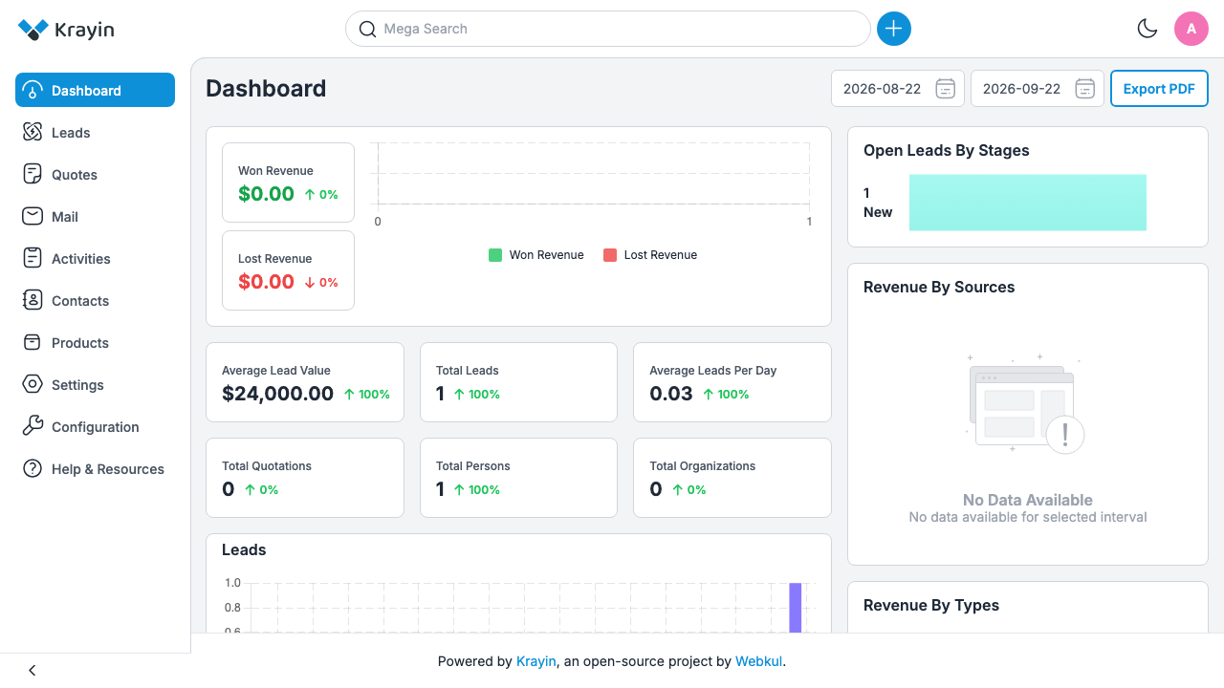Screen dimensions: 1224x688
Task: Click the No Data illustration in Revenue By Sources
Action: point(1025,403)
